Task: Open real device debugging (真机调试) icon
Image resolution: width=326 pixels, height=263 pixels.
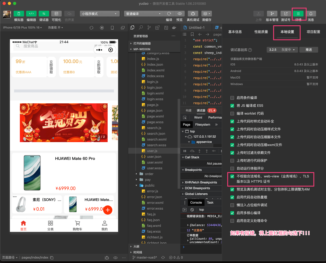Action: [193, 14]
